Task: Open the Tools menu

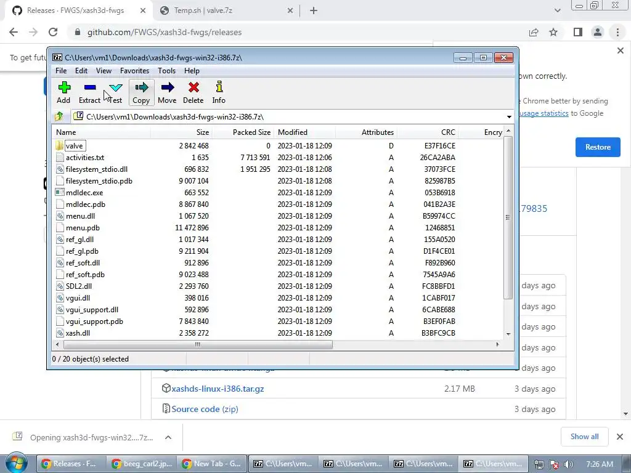Action: click(166, 71)
